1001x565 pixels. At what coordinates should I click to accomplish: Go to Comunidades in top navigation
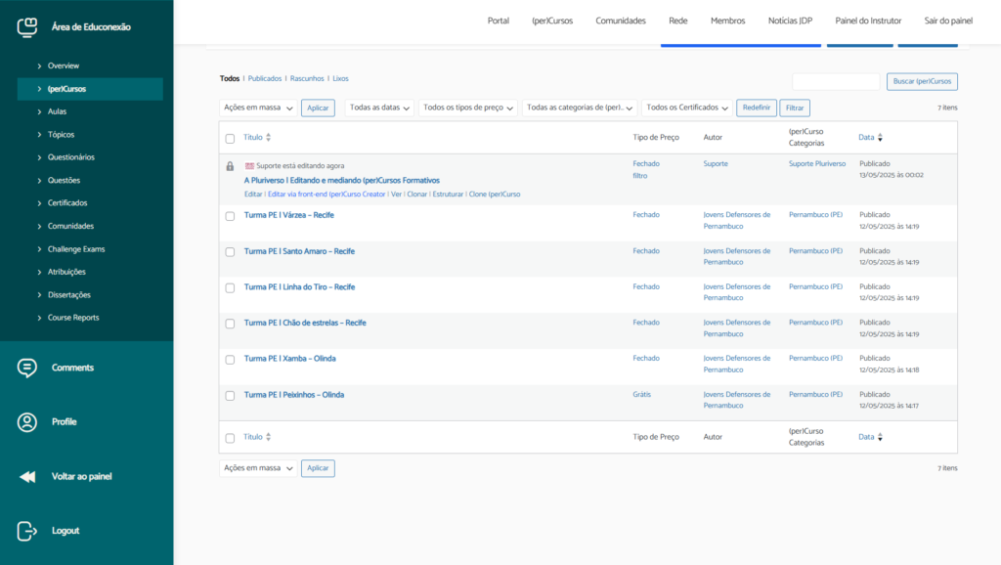pyautogui.click(x=621, y=21)
